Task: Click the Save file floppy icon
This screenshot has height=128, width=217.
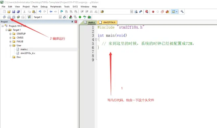Action: coord(13,12)
